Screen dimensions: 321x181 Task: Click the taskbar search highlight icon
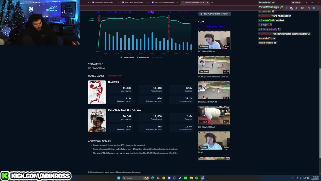point(146,178)
